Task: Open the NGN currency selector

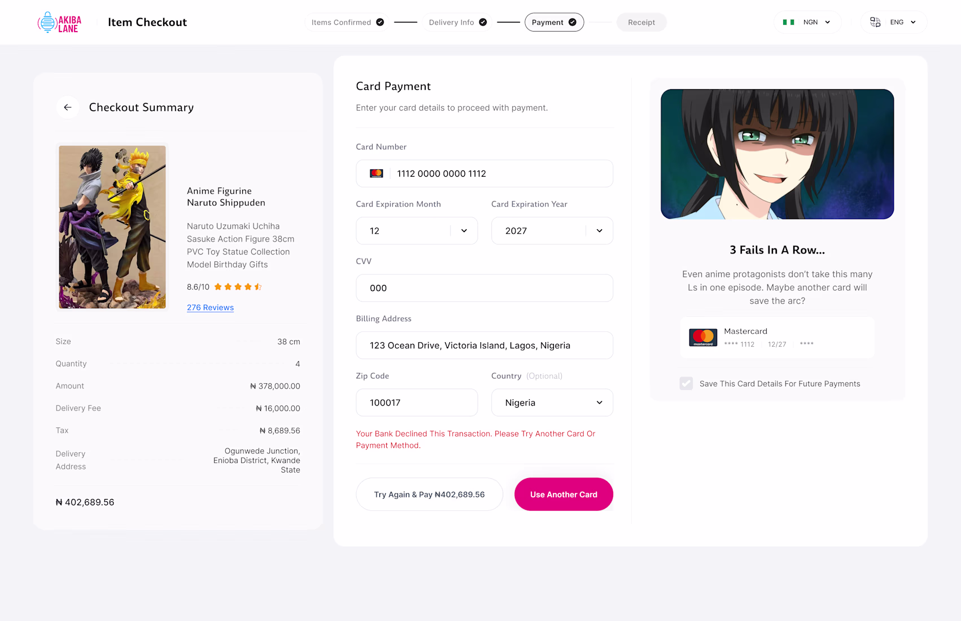Action: (807, 22)
